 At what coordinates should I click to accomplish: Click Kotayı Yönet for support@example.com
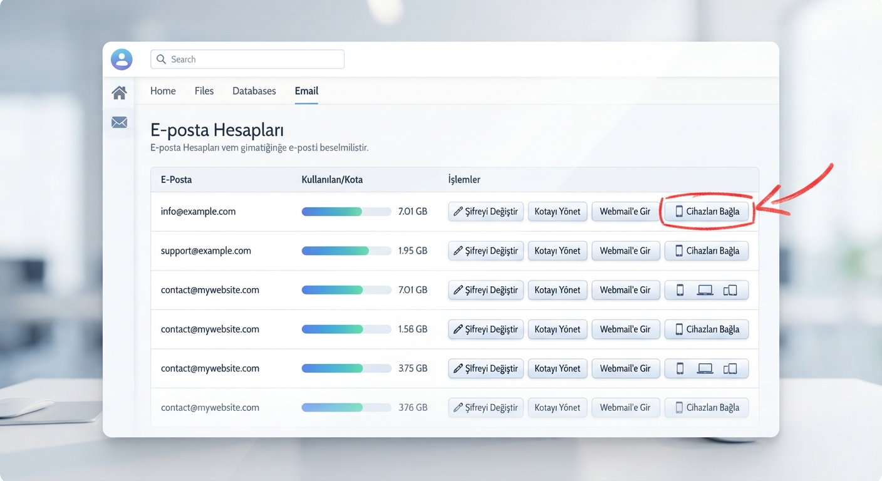(x=558, y=251)
